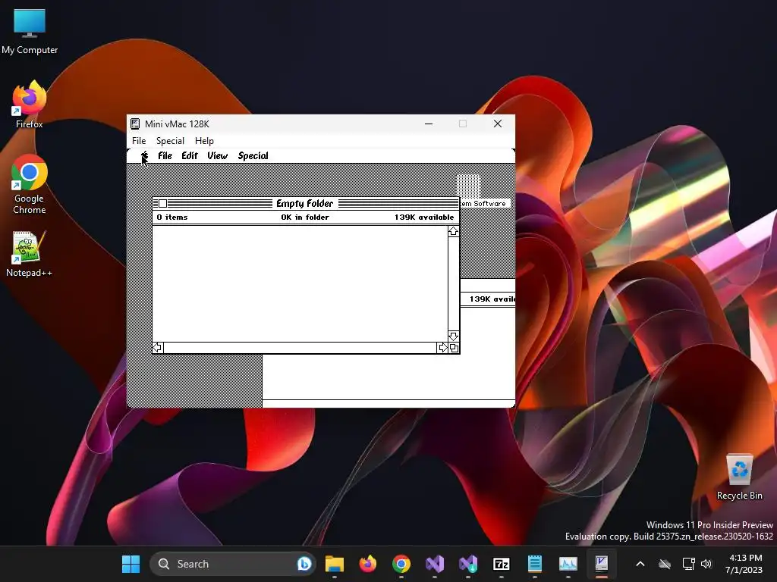Click the '0 items' text
The width and height of the screenshot is (777, 582).
(x=172, y=217)
